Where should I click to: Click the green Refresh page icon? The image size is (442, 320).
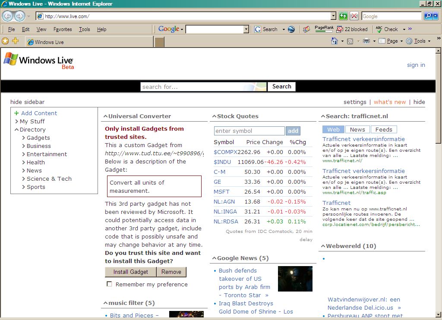point(343,16)
